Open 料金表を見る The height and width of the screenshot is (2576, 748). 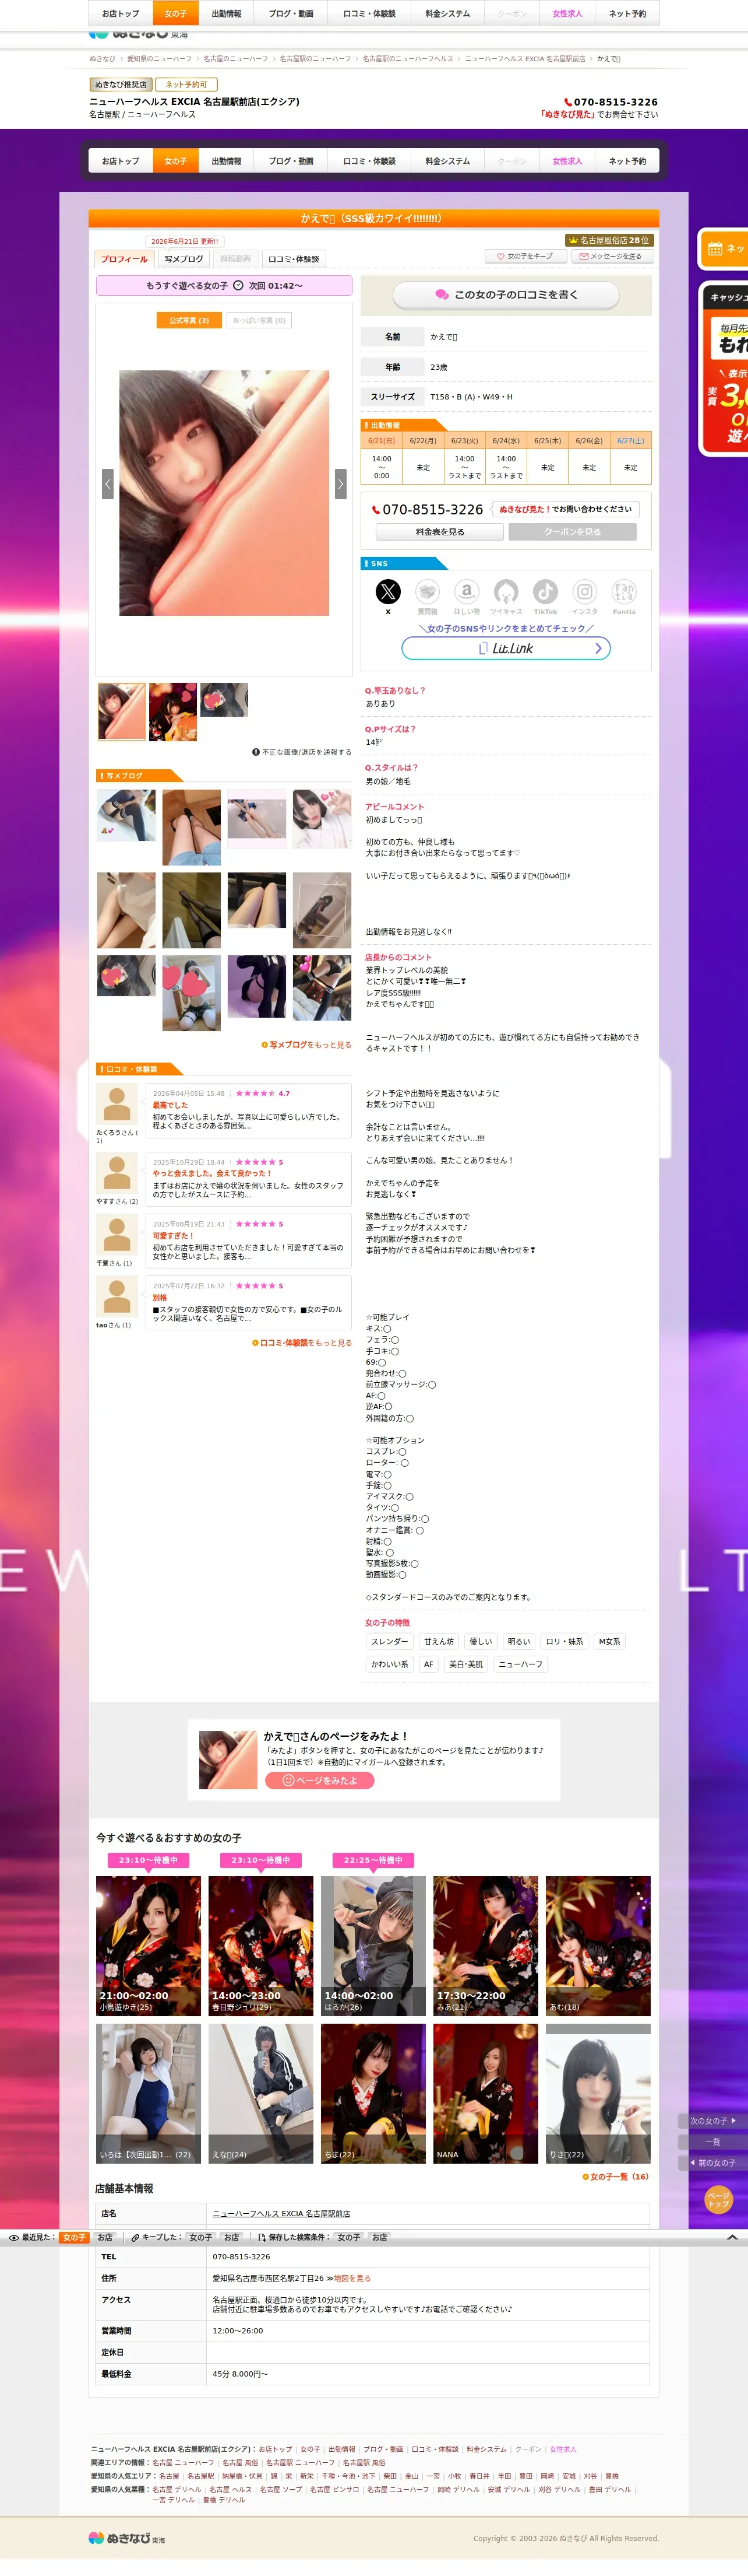(x=440, y=532)
